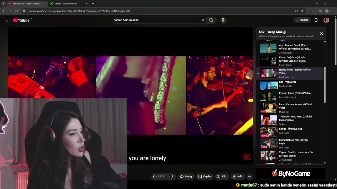Close the Mix - Arap Müziği playlist panel
This screenshot has width=337, height=189.
tap(321, 34)
